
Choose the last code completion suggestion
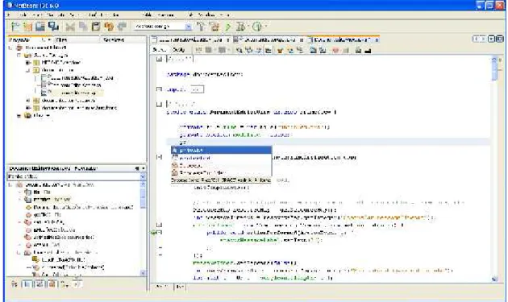(221, 173)
